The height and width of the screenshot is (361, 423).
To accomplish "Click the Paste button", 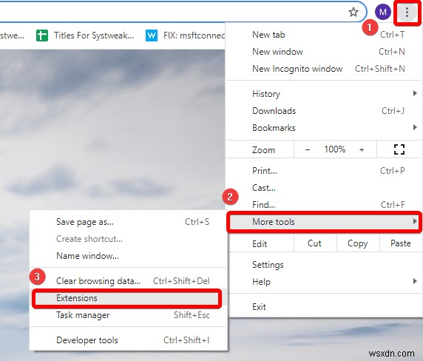I will point(400,243).
